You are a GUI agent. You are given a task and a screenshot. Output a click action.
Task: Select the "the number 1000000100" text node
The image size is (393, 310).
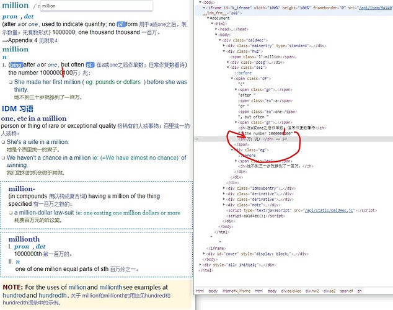point(265,133)
